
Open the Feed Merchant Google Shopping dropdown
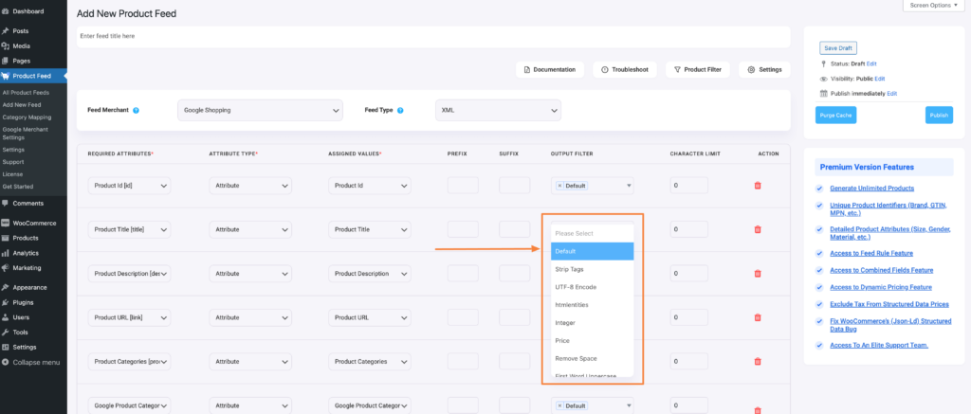pos(259,111)
